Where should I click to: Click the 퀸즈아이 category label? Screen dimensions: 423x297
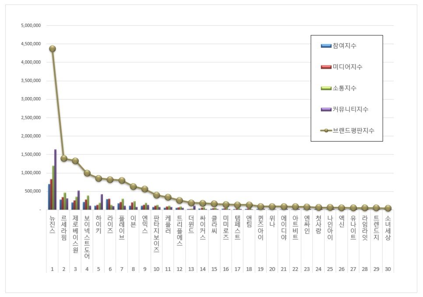point(261,227)
